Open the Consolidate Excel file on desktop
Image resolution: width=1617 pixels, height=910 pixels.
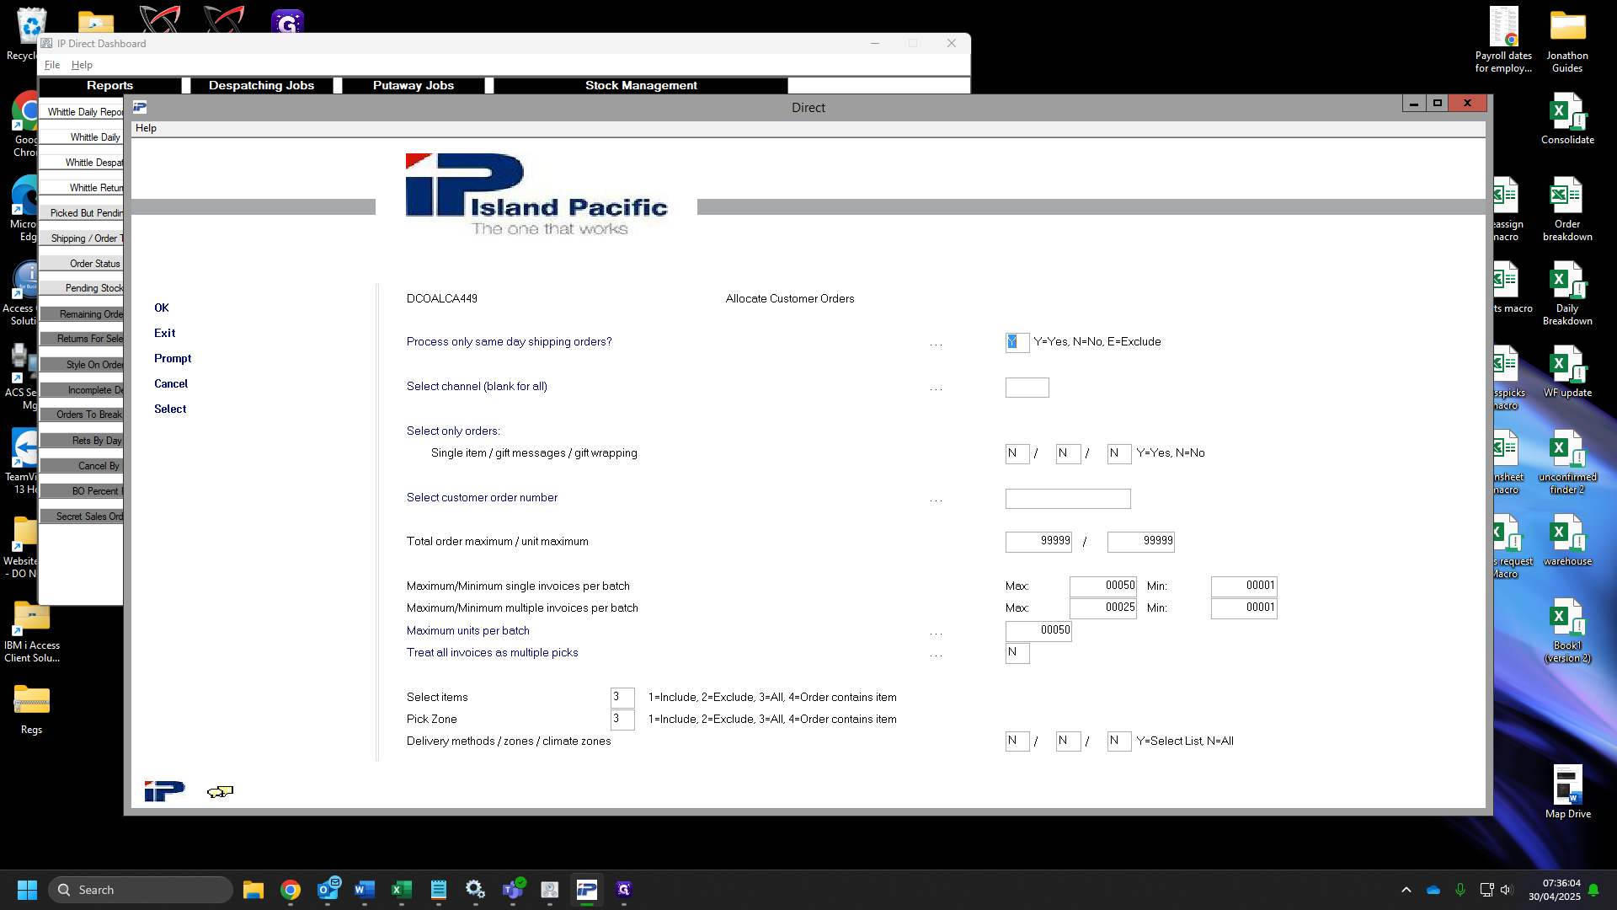pos(1567,119)
